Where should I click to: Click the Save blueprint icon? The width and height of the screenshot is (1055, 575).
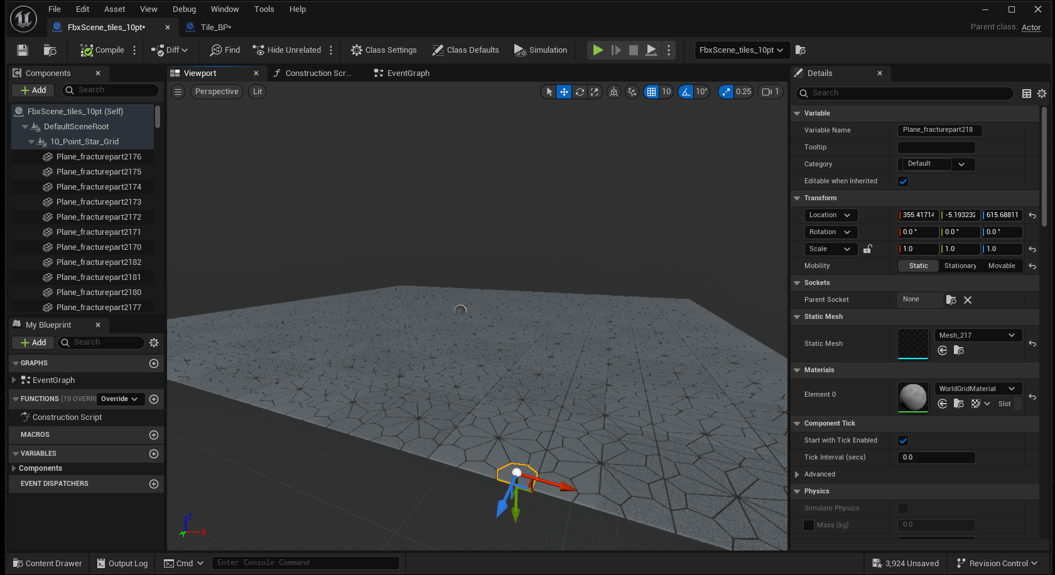click(23, 50)
